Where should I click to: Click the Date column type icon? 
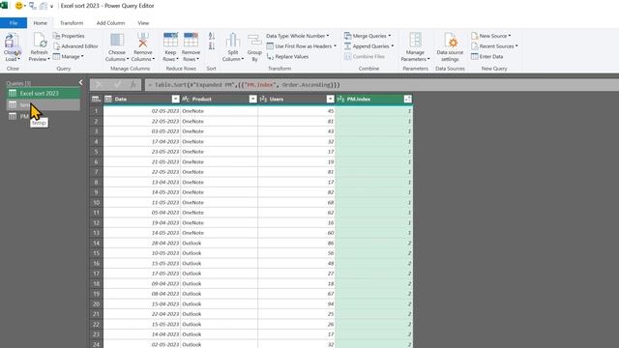tap(108, 99)
